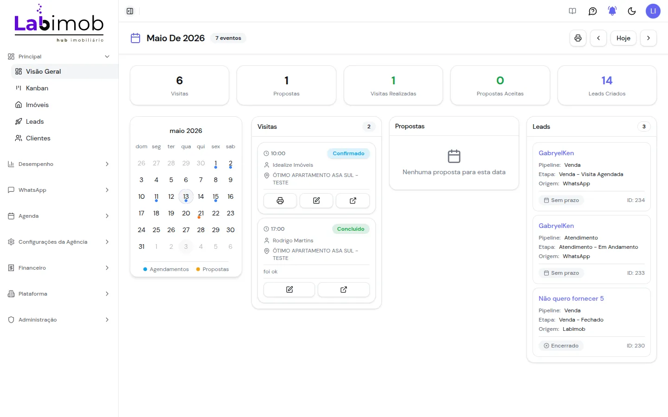Screen dimensions: 668x417
Task: Open the LI user avatar menu
Action: click(x=653, y=11)
